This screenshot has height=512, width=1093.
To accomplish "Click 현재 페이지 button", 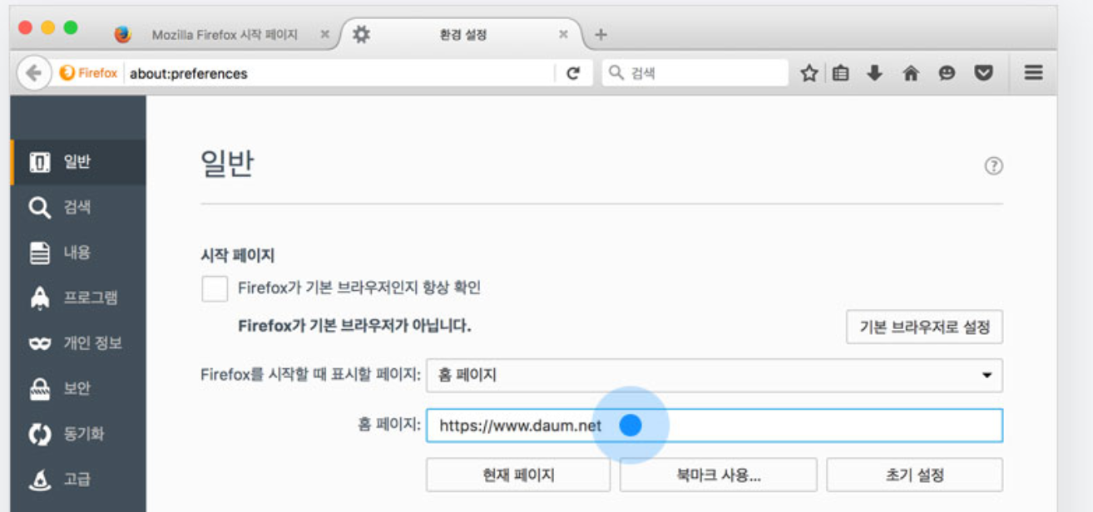I will click(x=518, y=475).
